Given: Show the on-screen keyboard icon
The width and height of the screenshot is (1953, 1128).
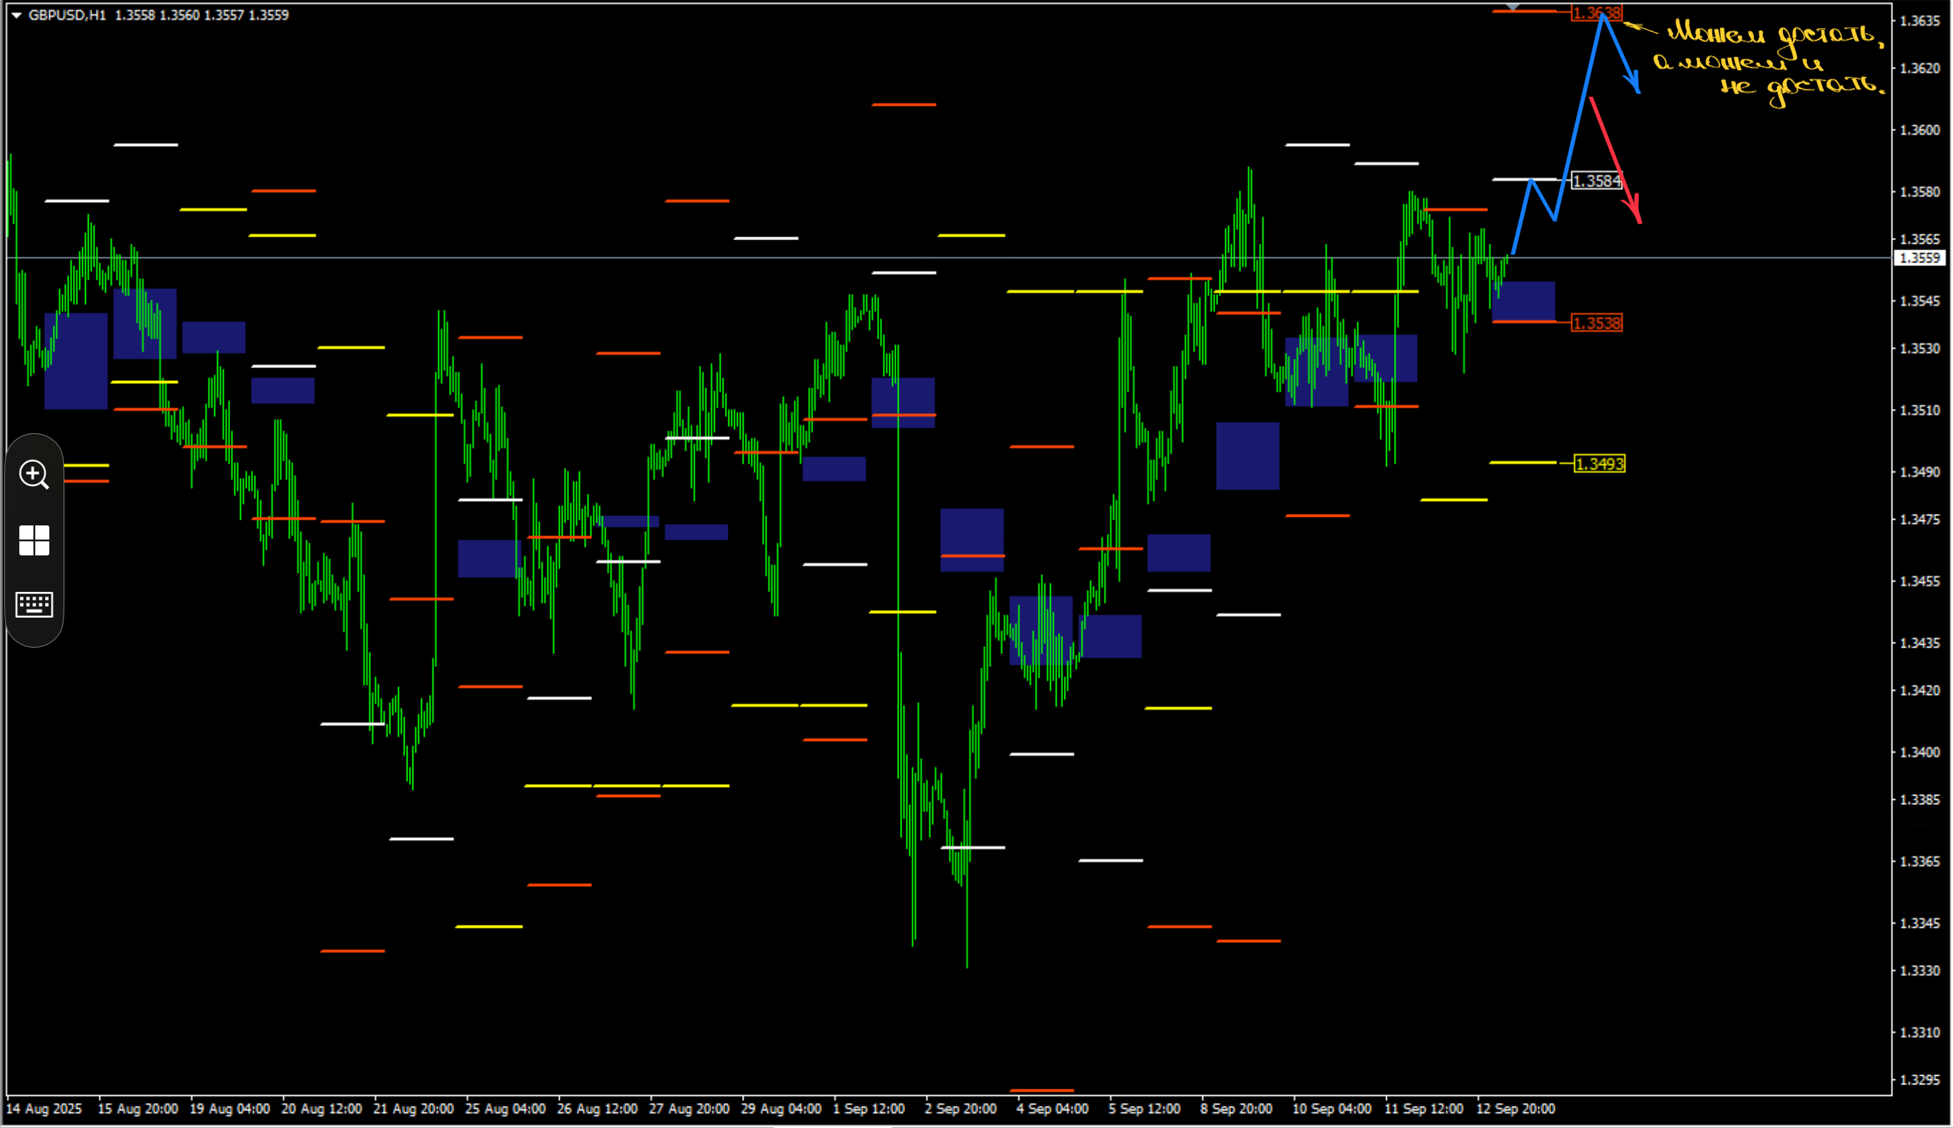Looking at the screenshot, I should click(x=34, y=604).
